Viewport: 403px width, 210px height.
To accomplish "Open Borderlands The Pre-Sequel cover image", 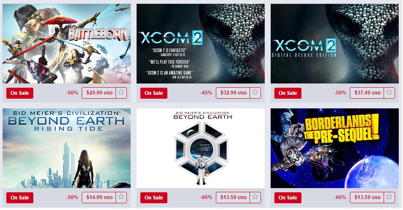I will click(335, 148).
